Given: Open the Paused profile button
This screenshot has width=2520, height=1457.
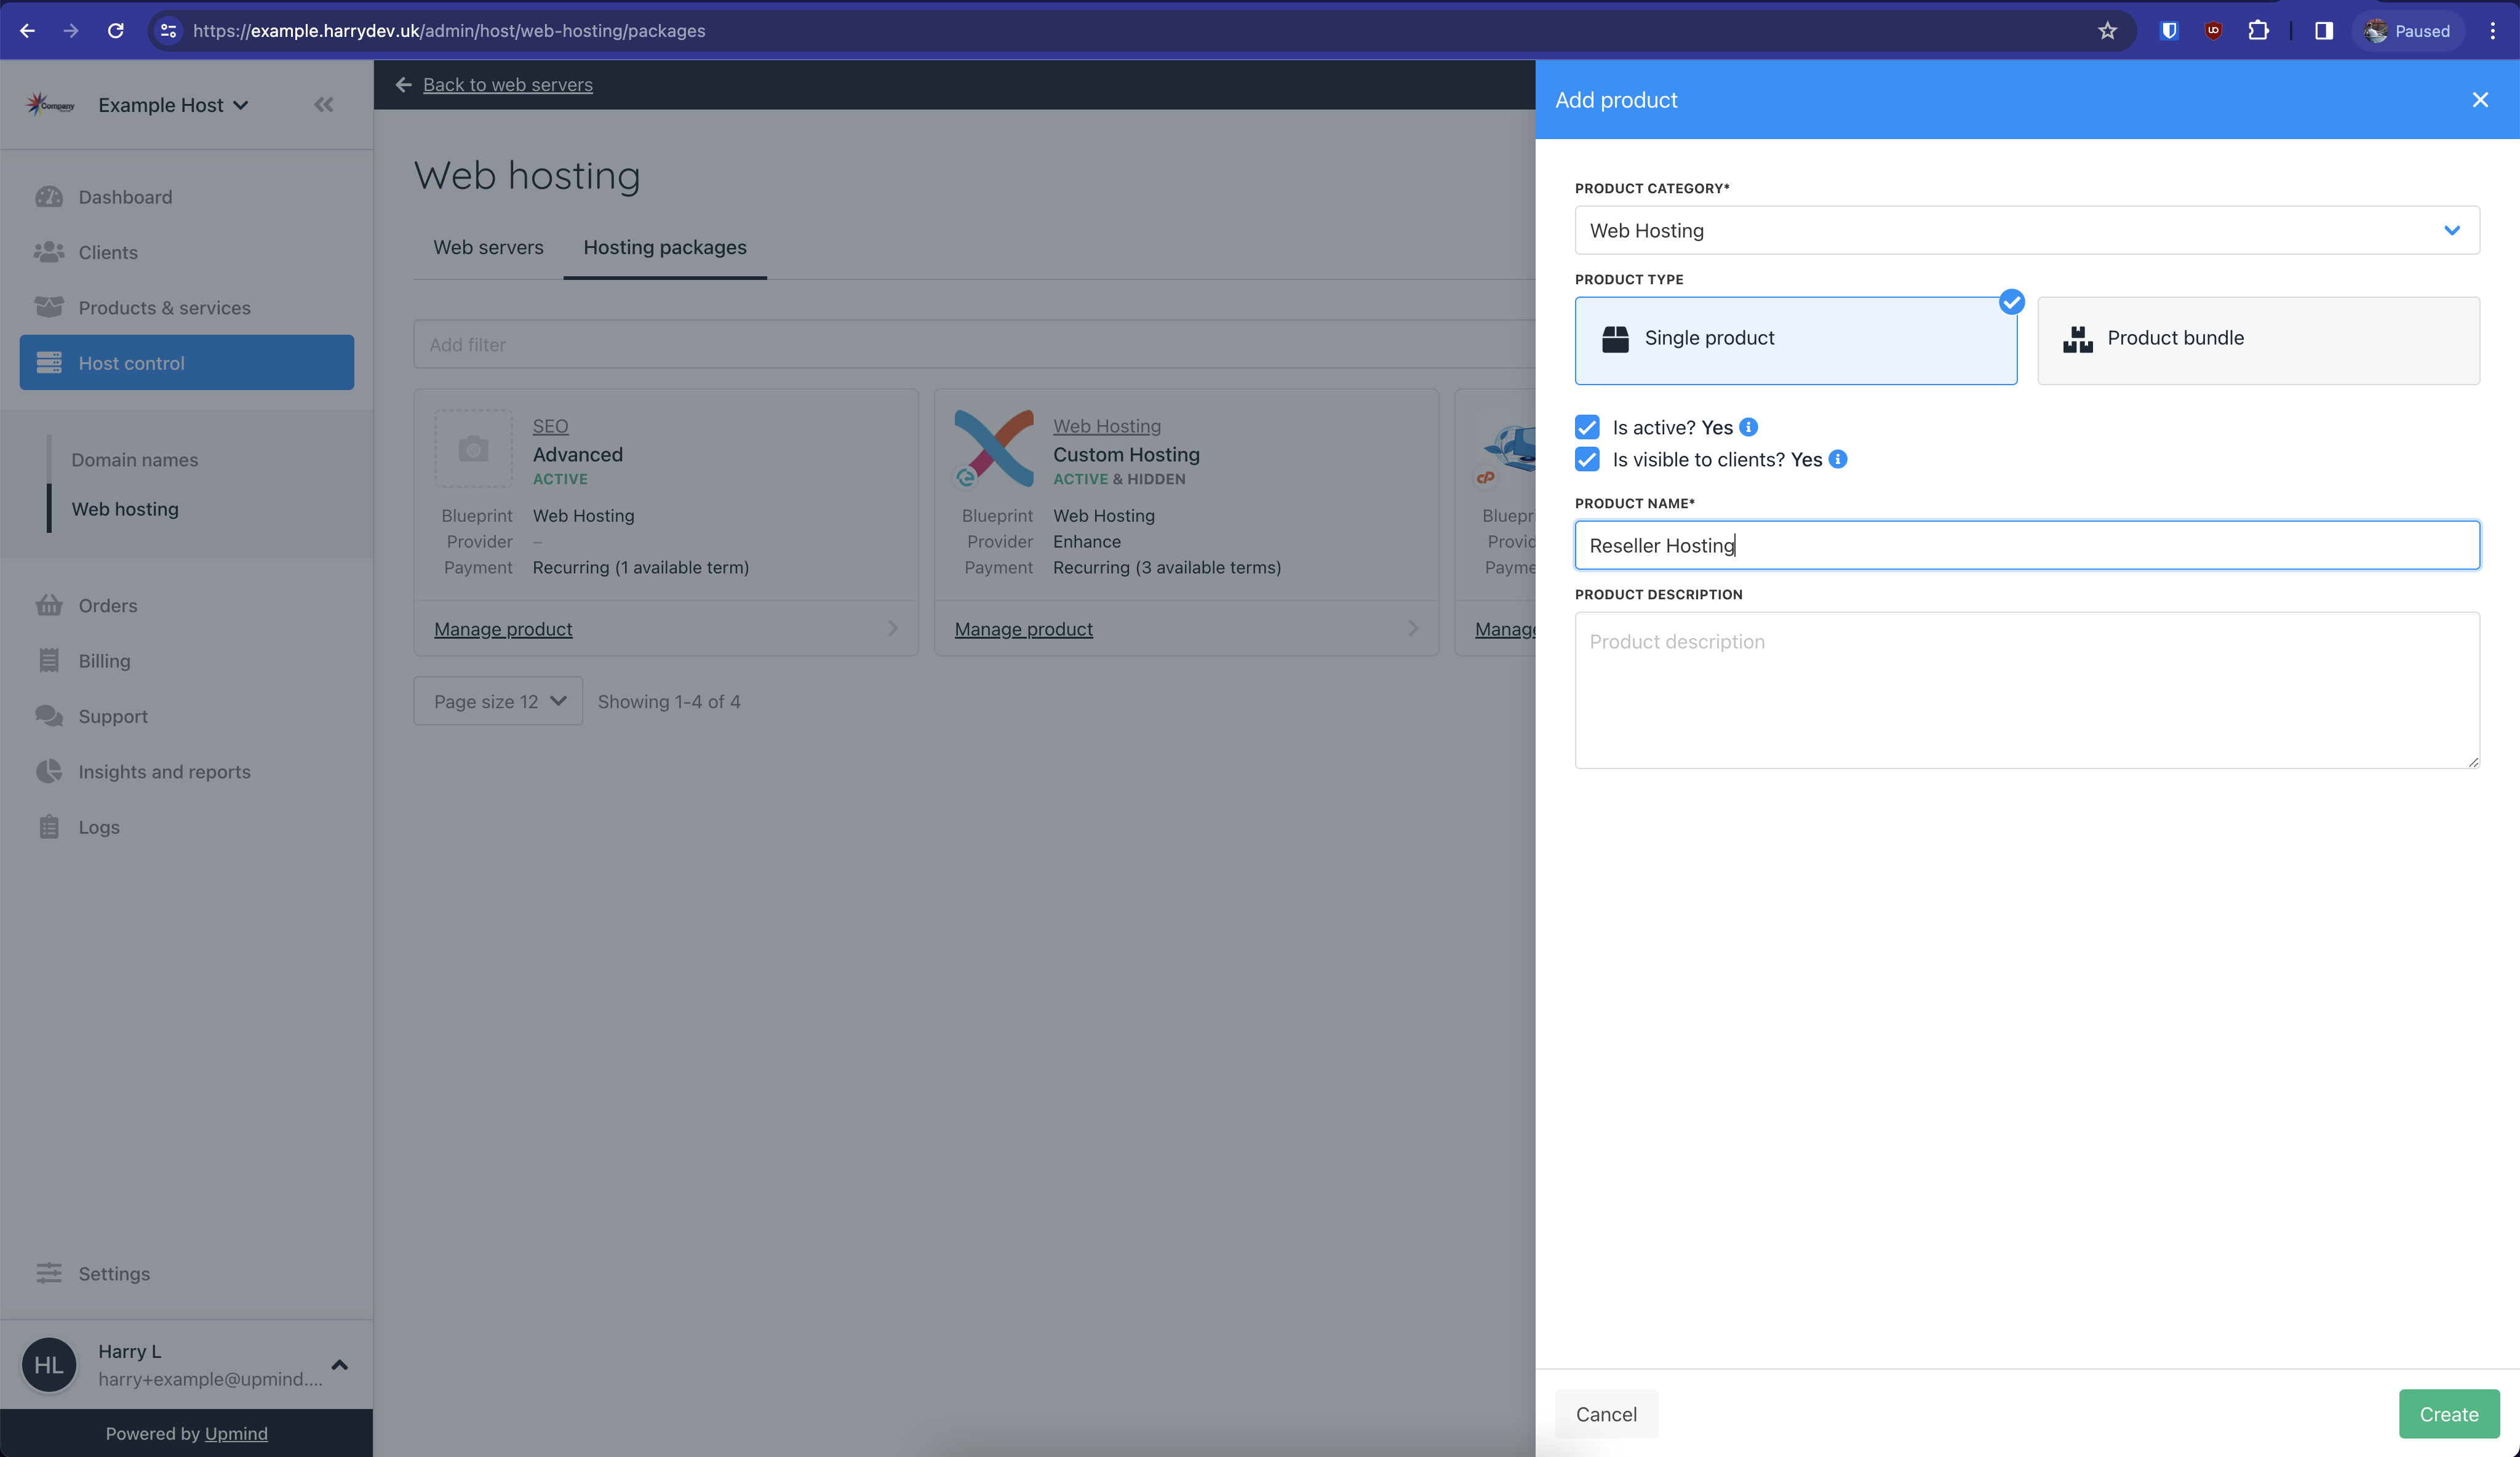Looking at the screenshot, I should [2408, 31].
